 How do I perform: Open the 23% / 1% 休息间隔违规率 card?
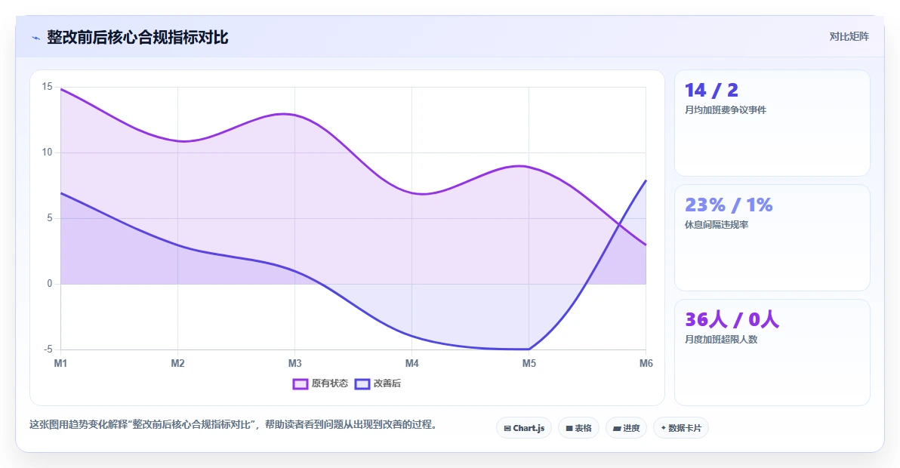[x=772, y=238]
